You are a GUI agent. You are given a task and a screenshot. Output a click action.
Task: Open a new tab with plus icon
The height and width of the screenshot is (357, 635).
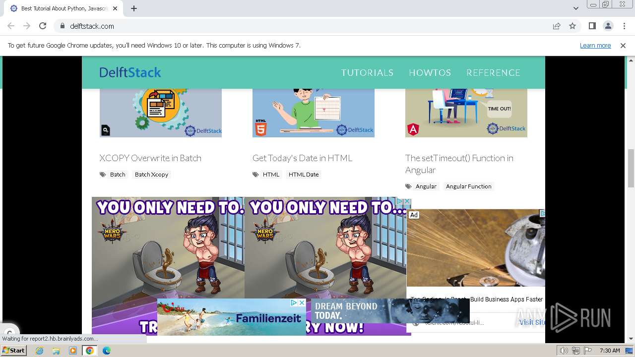[x=134, y=8]
